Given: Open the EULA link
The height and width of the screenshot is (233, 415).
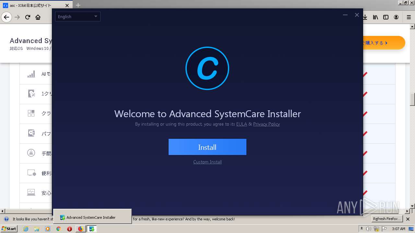Looking at the screenshot, I should (x=242, y=124).
